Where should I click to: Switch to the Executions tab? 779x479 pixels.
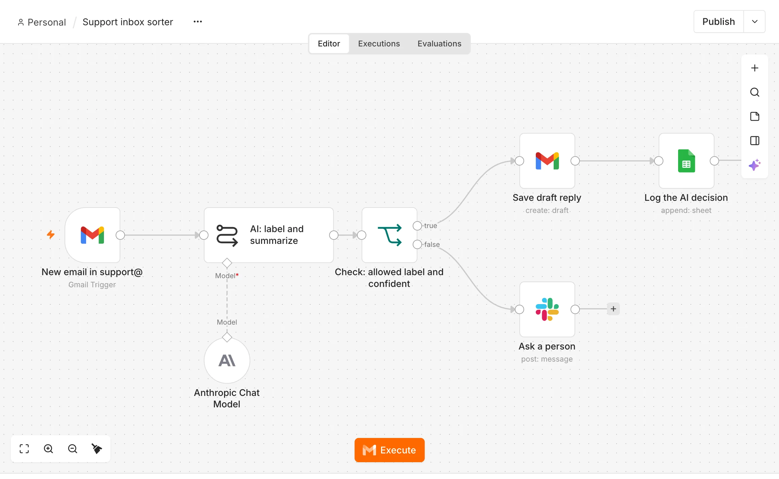379,44
